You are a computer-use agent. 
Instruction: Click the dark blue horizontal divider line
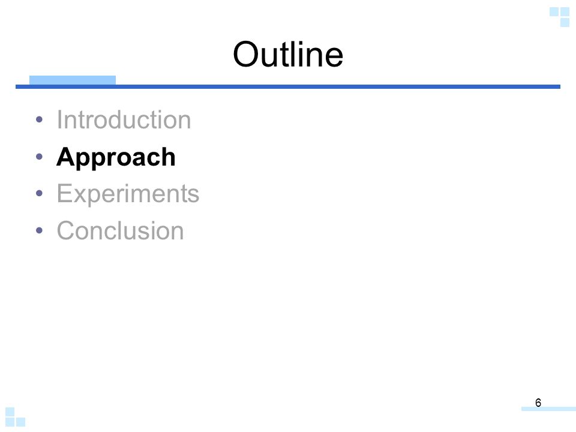288,86
